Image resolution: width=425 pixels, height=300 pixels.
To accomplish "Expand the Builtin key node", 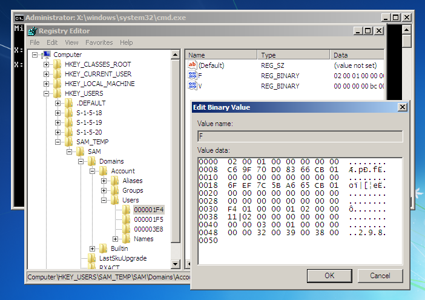I will point(93,248).
